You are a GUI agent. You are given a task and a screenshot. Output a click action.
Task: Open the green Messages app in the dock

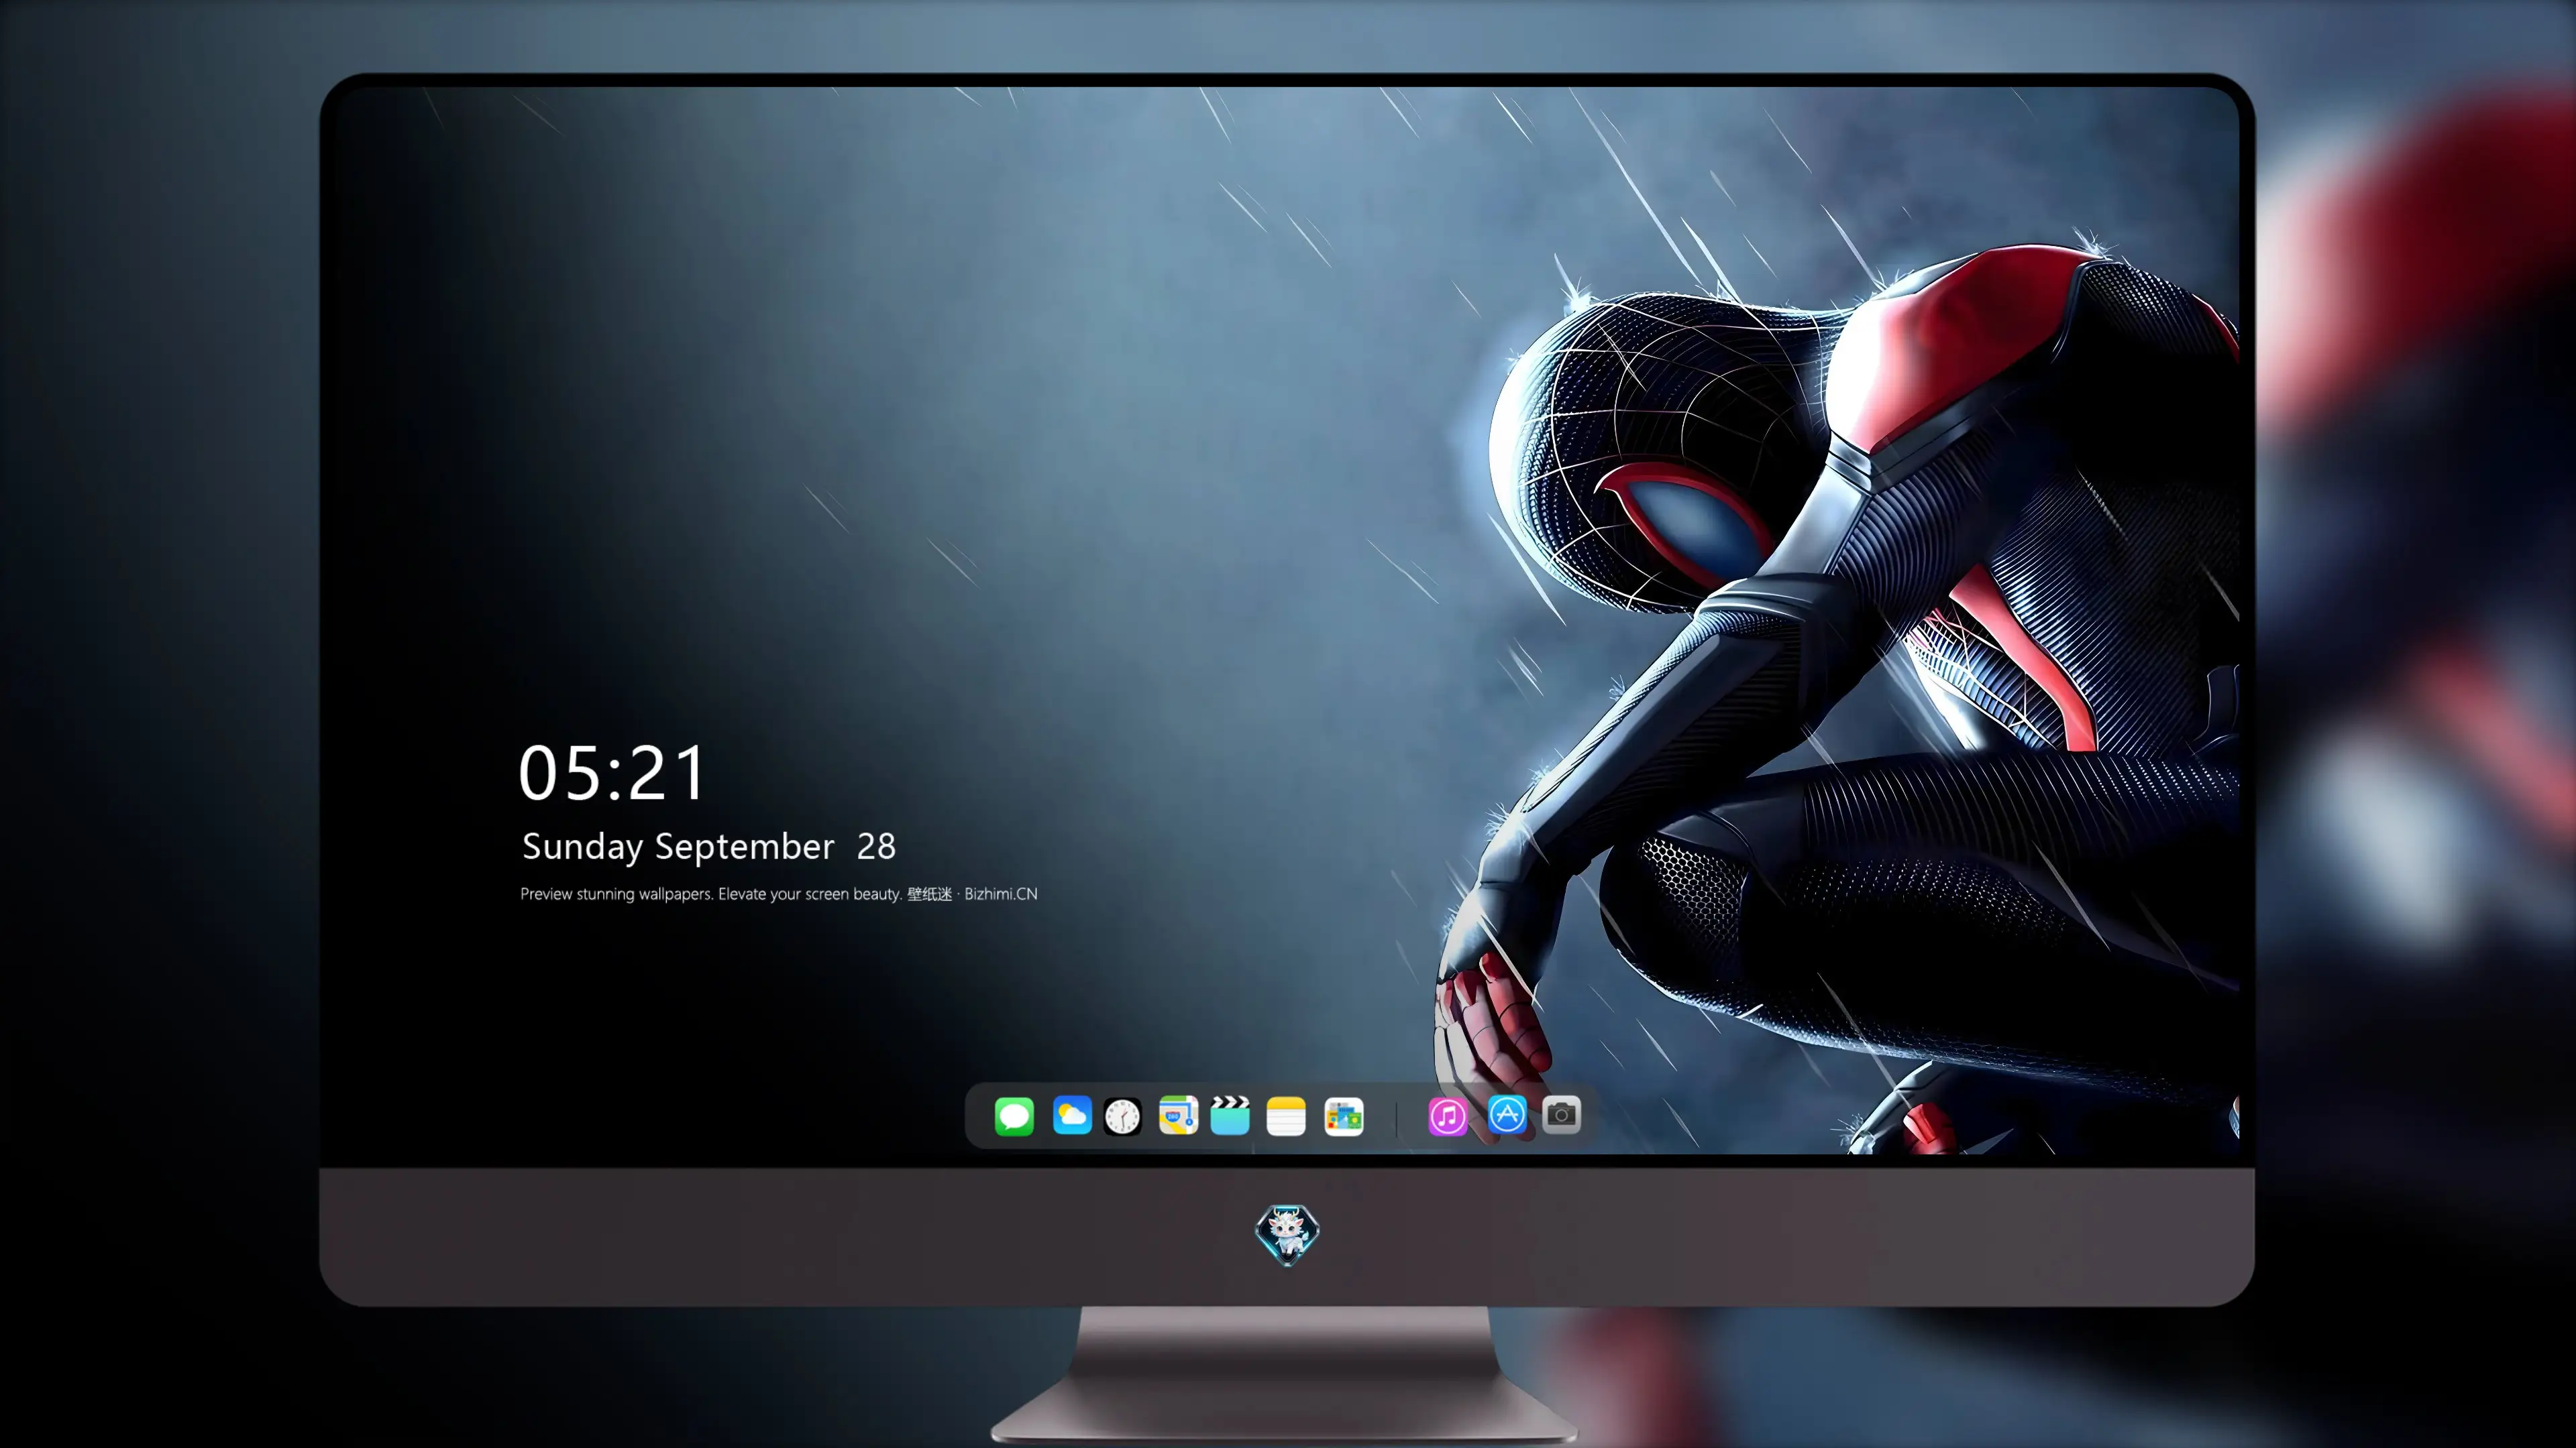click(x=1014, y=1116)
